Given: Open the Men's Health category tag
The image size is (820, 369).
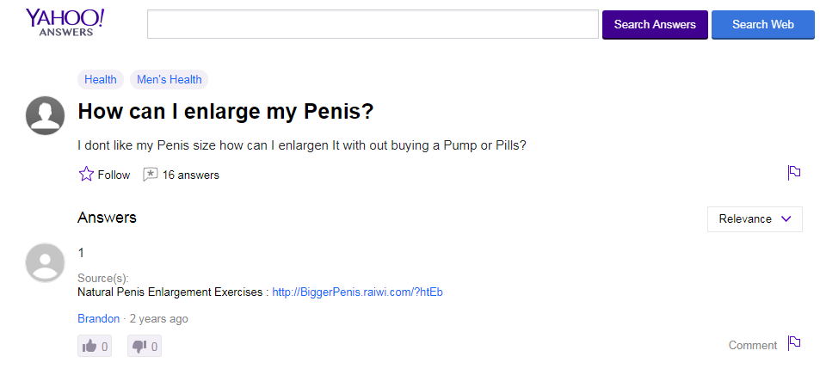Looking at the screenshot, I should [169, 79].
